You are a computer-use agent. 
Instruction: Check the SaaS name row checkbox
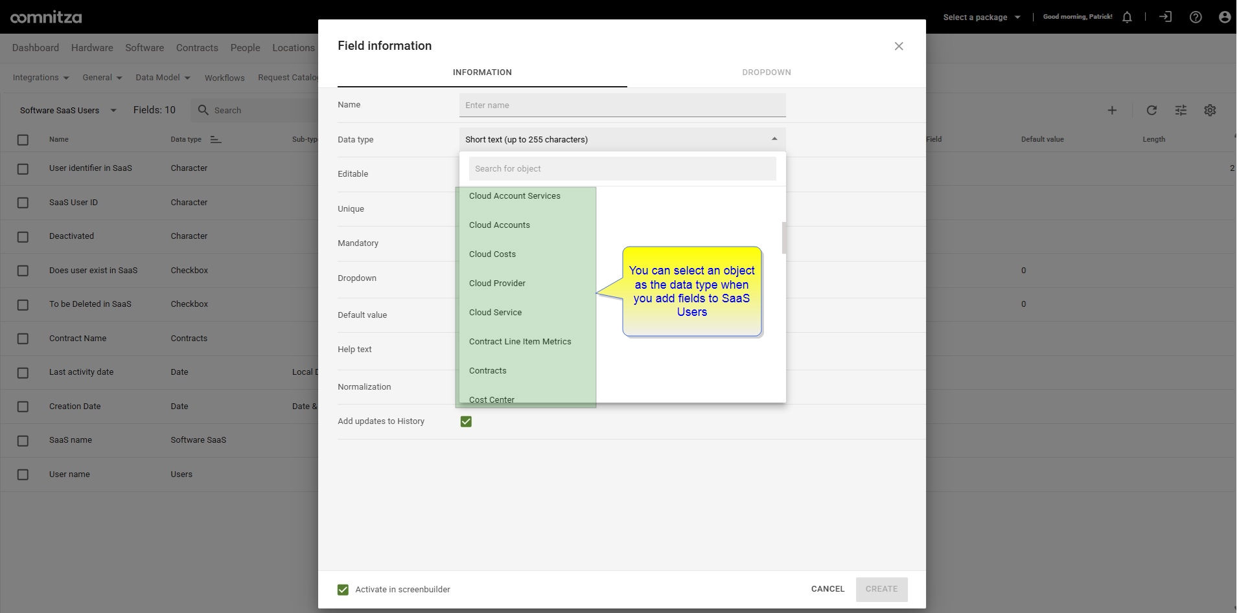[x=23, y=441]
